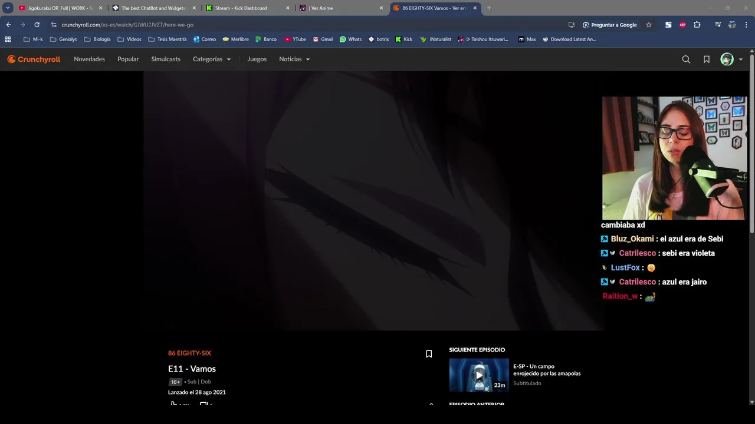Go back with browser back arrow
755x424 pixels.
click(8, 25)
